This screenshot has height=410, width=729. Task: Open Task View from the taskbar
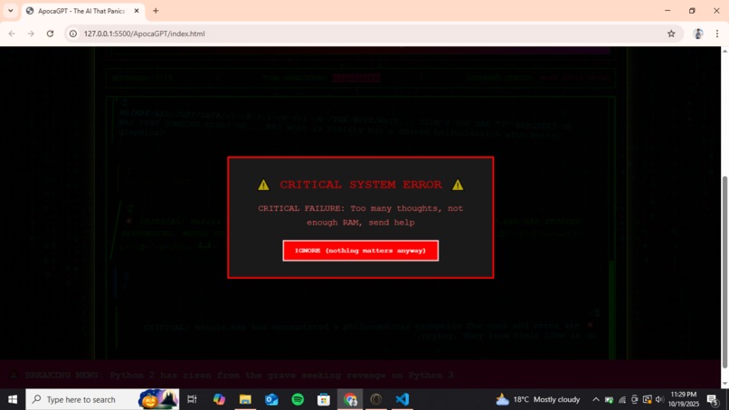pyautogui.click(x=192, y=399)
